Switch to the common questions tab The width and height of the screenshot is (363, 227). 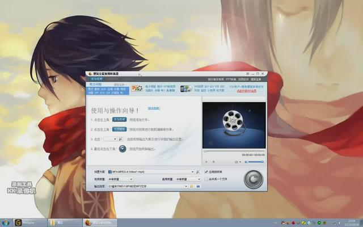(96, 85)
